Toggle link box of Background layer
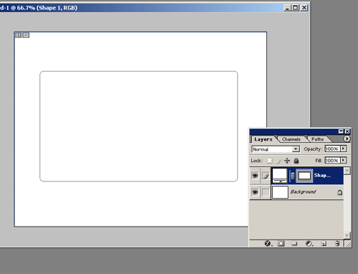The width and height of the screenshot is (358, 274). 266,192
